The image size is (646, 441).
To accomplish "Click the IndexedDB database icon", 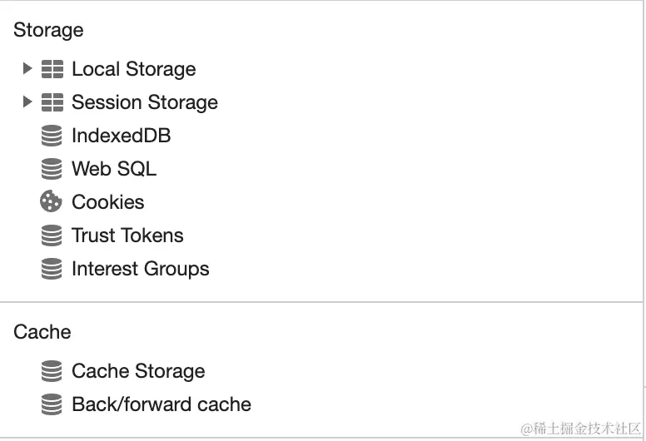I will [52, 136].
